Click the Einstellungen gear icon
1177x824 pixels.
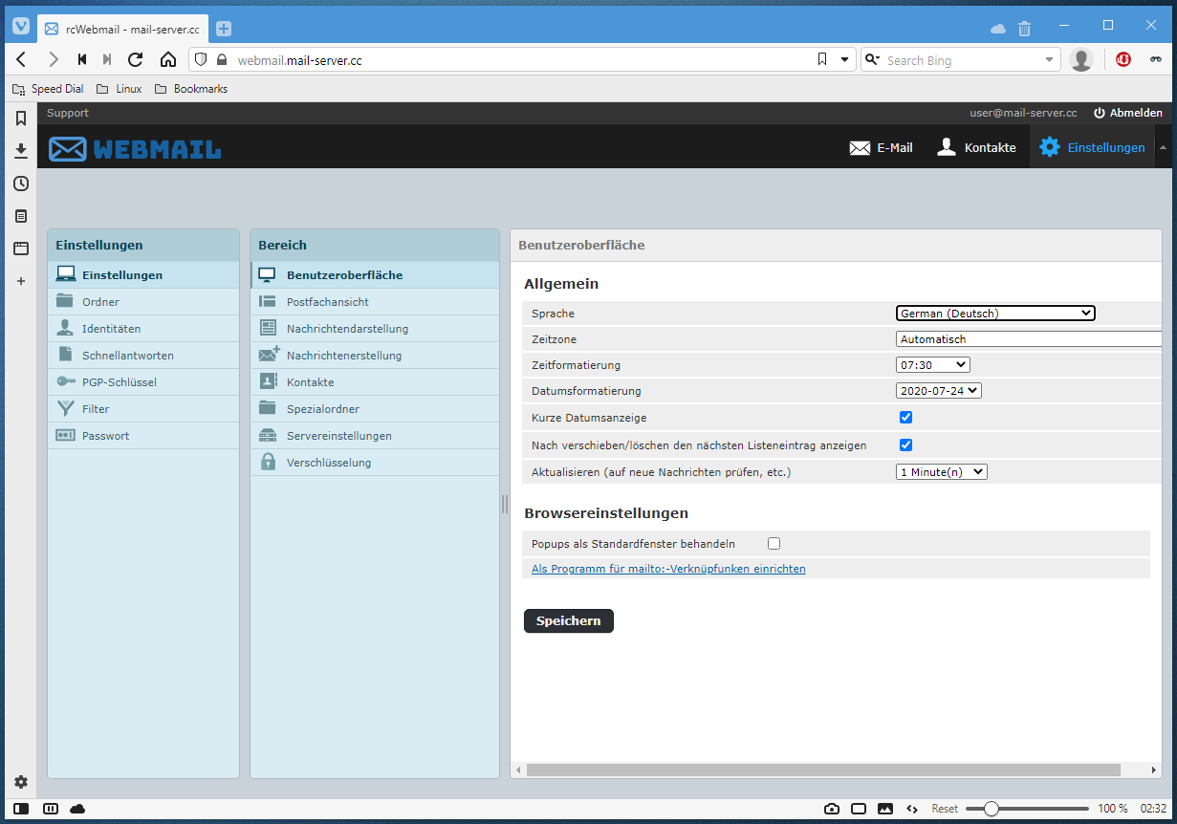[1050, 147]
